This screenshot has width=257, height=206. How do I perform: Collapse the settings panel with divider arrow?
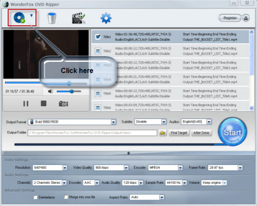tap(128, 153)
